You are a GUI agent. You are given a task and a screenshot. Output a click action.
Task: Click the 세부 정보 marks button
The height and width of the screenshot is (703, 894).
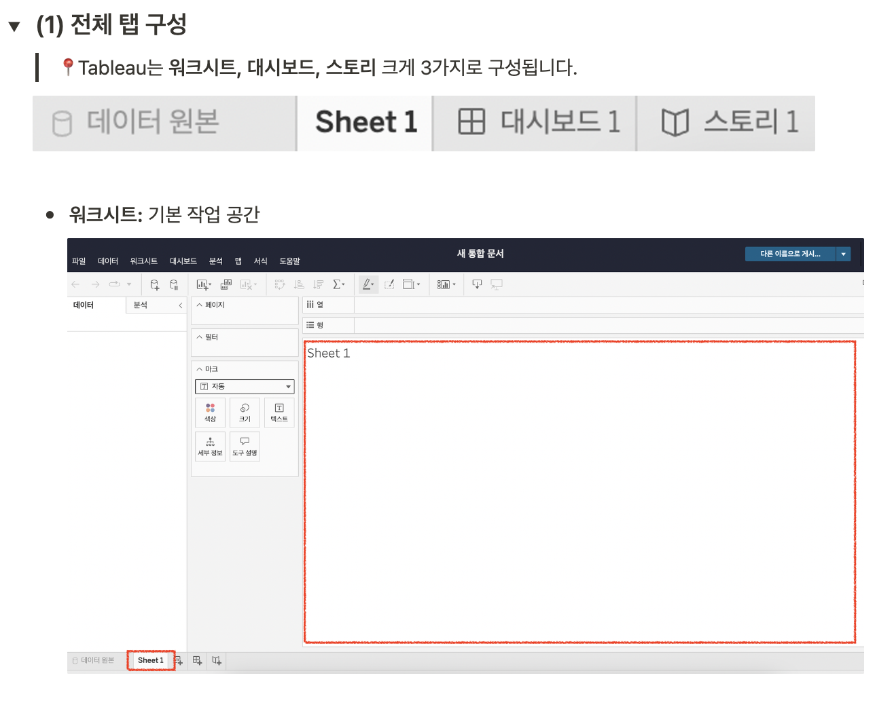(211, 446)
